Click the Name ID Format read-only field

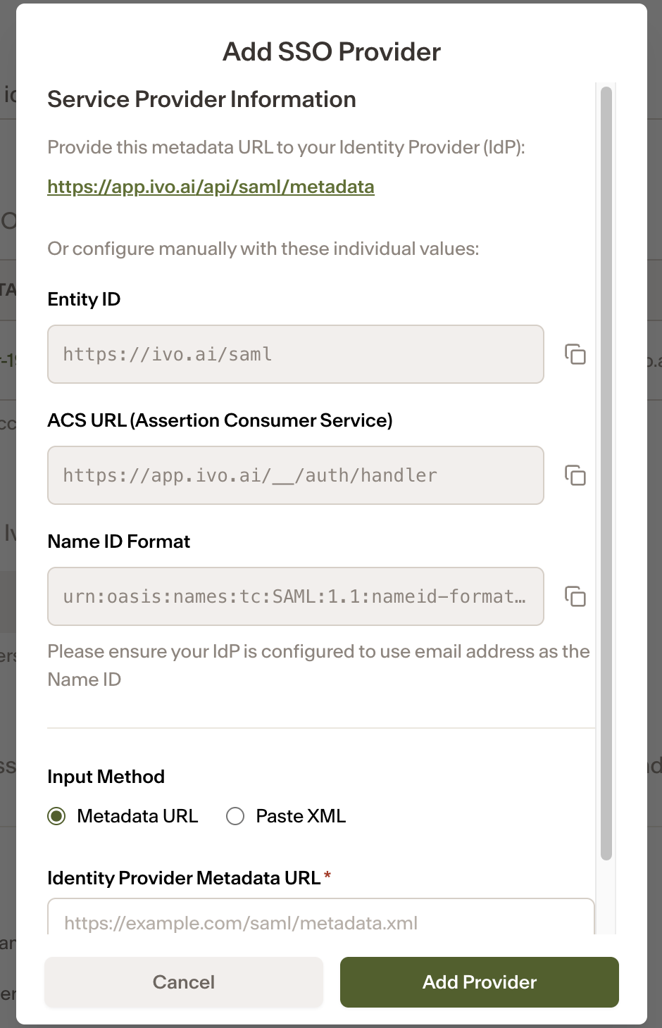pyautogui.click(x=296, y=596)
